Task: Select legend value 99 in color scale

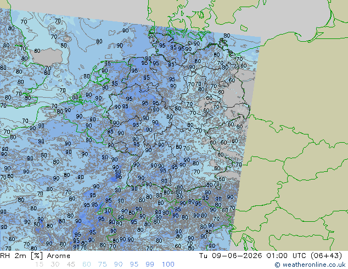Action: (150, 265)
